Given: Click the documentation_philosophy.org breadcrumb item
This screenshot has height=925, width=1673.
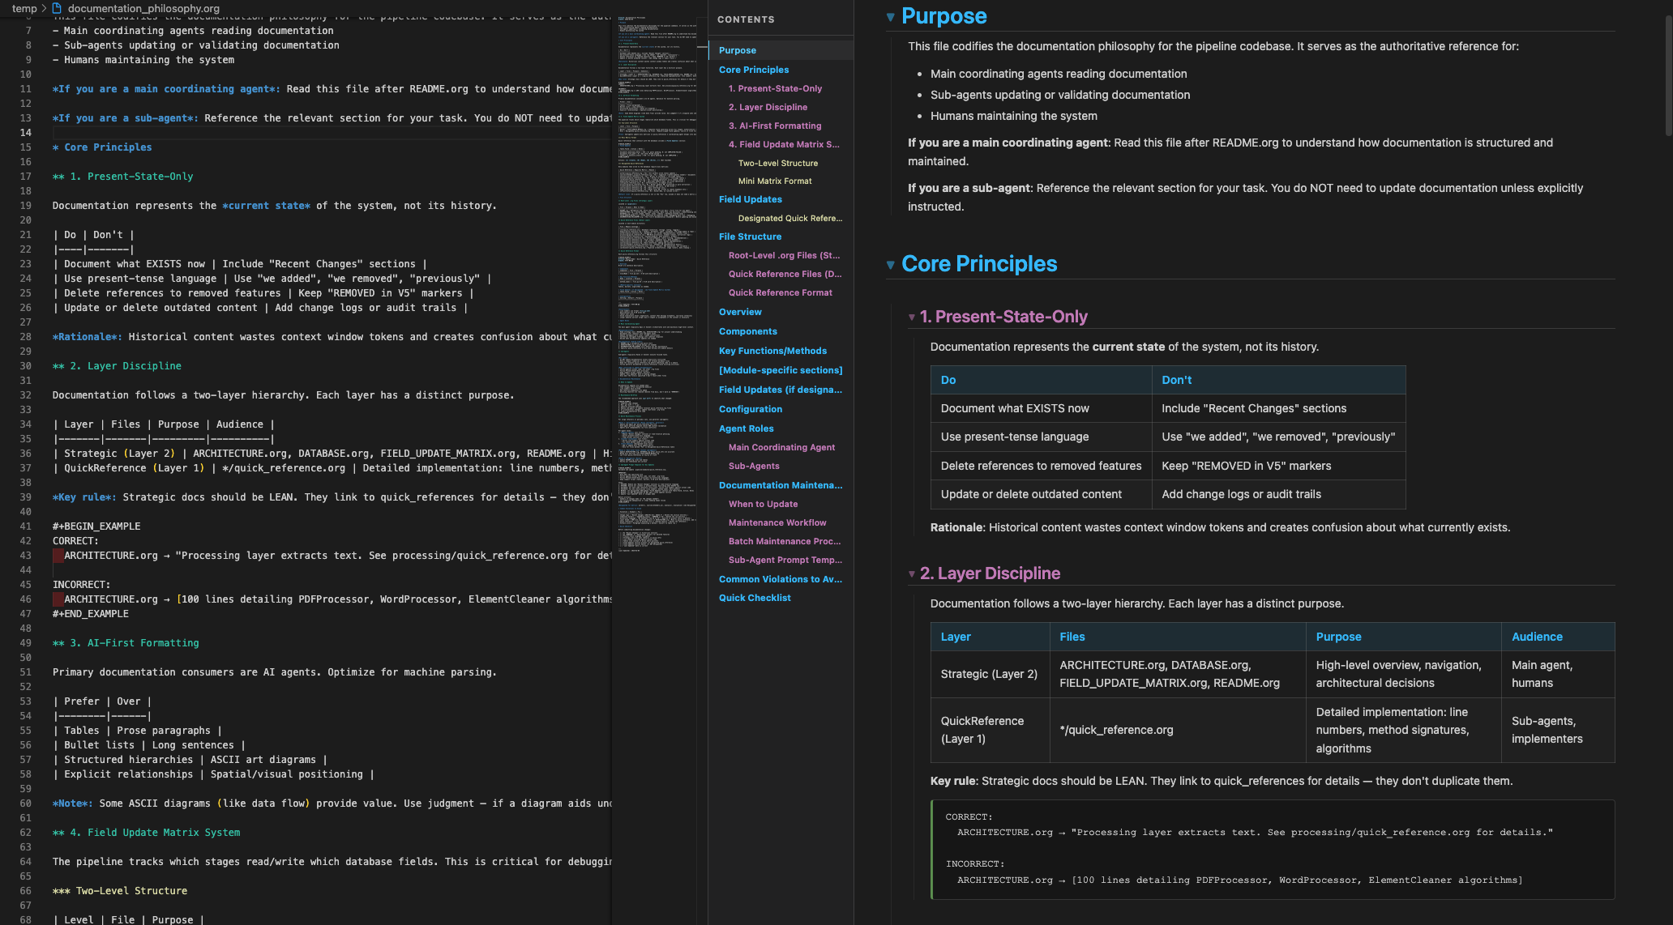Looking at the screenshot, I should 144,8.
